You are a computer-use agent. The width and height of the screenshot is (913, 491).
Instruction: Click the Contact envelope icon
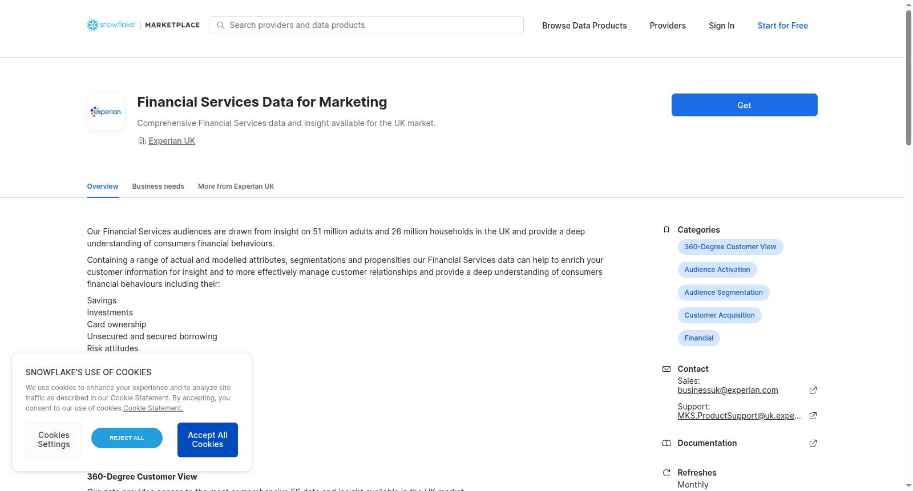[666, 369]
